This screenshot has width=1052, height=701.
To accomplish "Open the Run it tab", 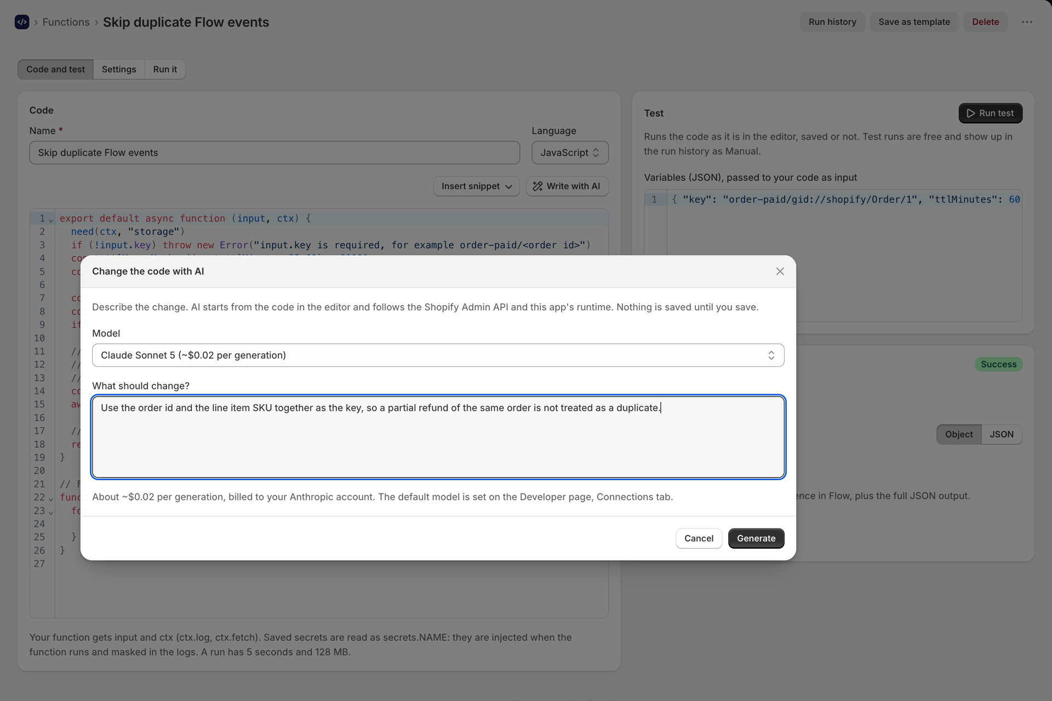I will (x=165, y=70).
